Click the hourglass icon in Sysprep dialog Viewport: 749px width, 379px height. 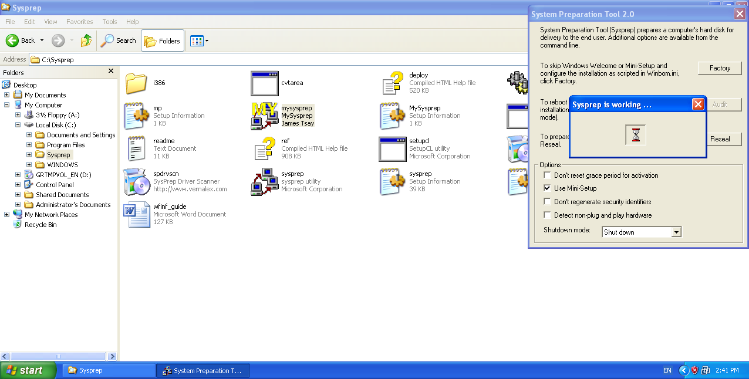pyautogui.click(x=635, y=136)
